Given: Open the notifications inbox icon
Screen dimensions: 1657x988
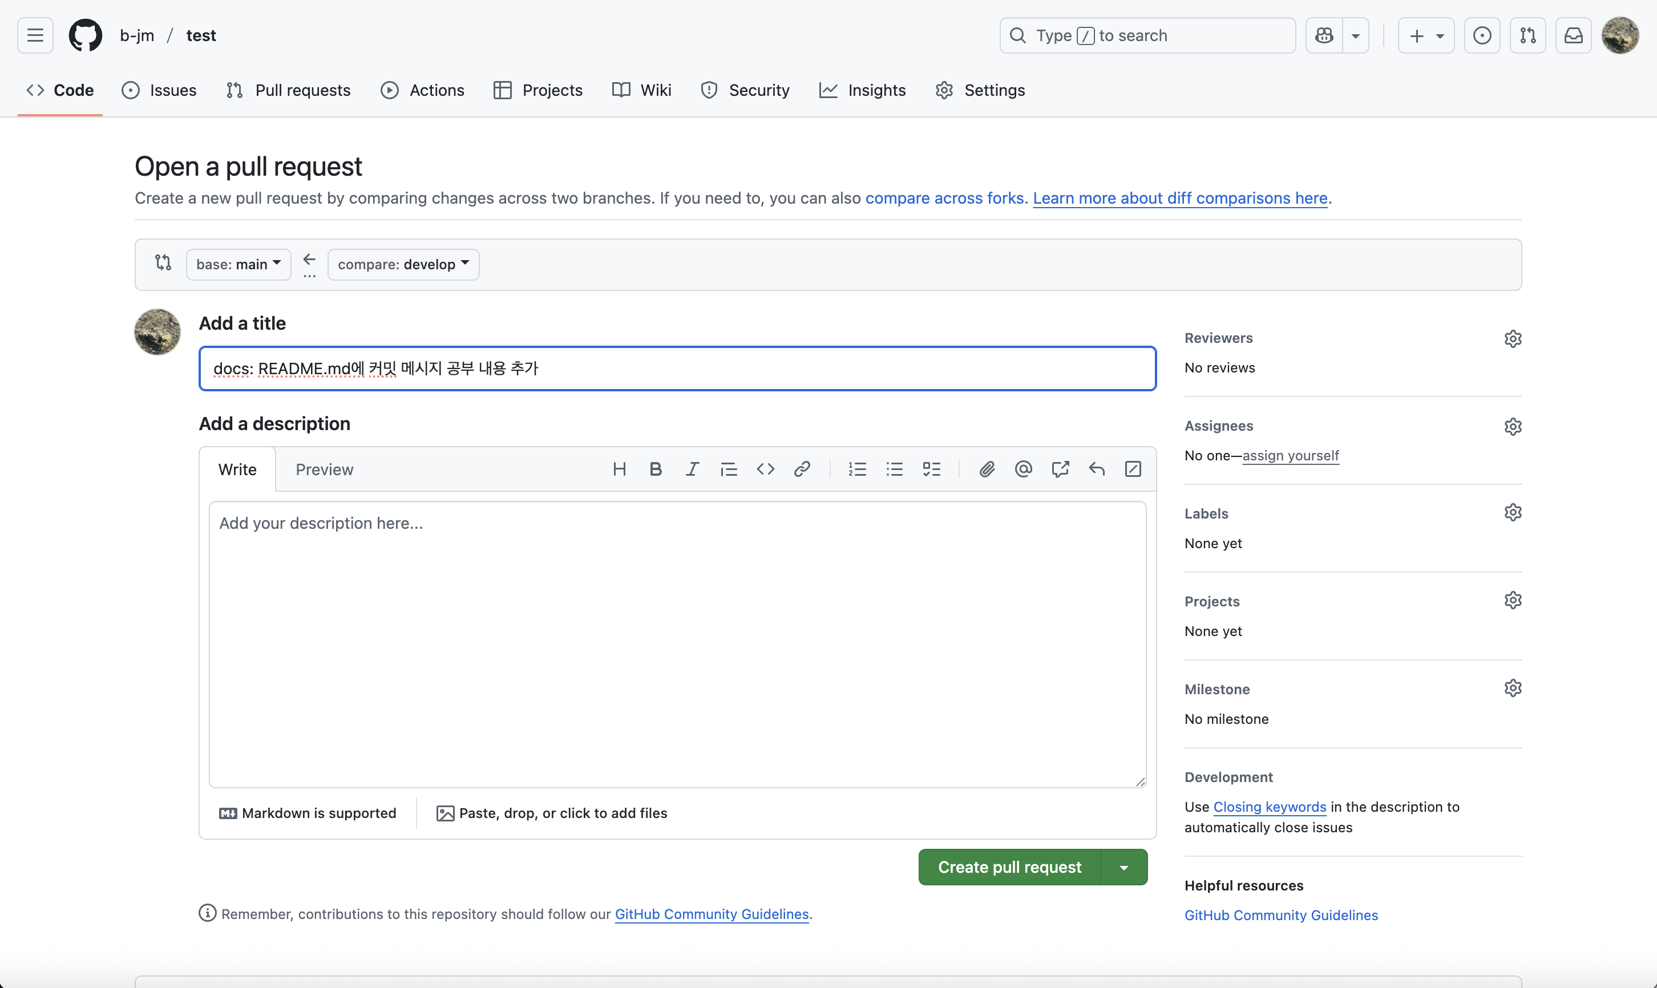Looking at the screenshot, I should point(1573,35).
